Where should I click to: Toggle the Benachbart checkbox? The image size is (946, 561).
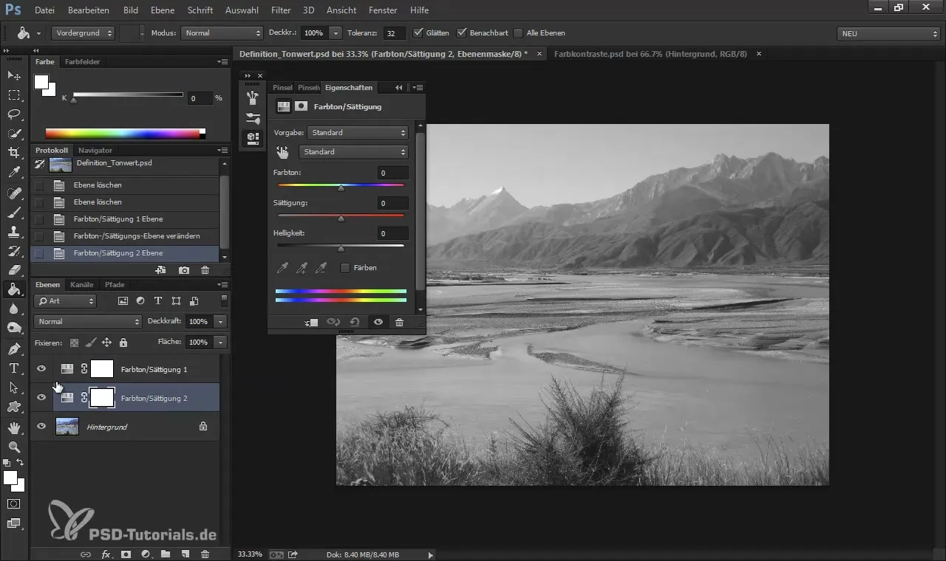point(462,33)
